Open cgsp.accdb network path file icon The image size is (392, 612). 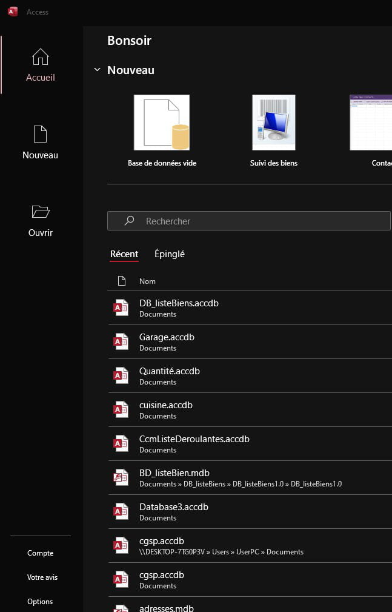[x=121, y=546]
